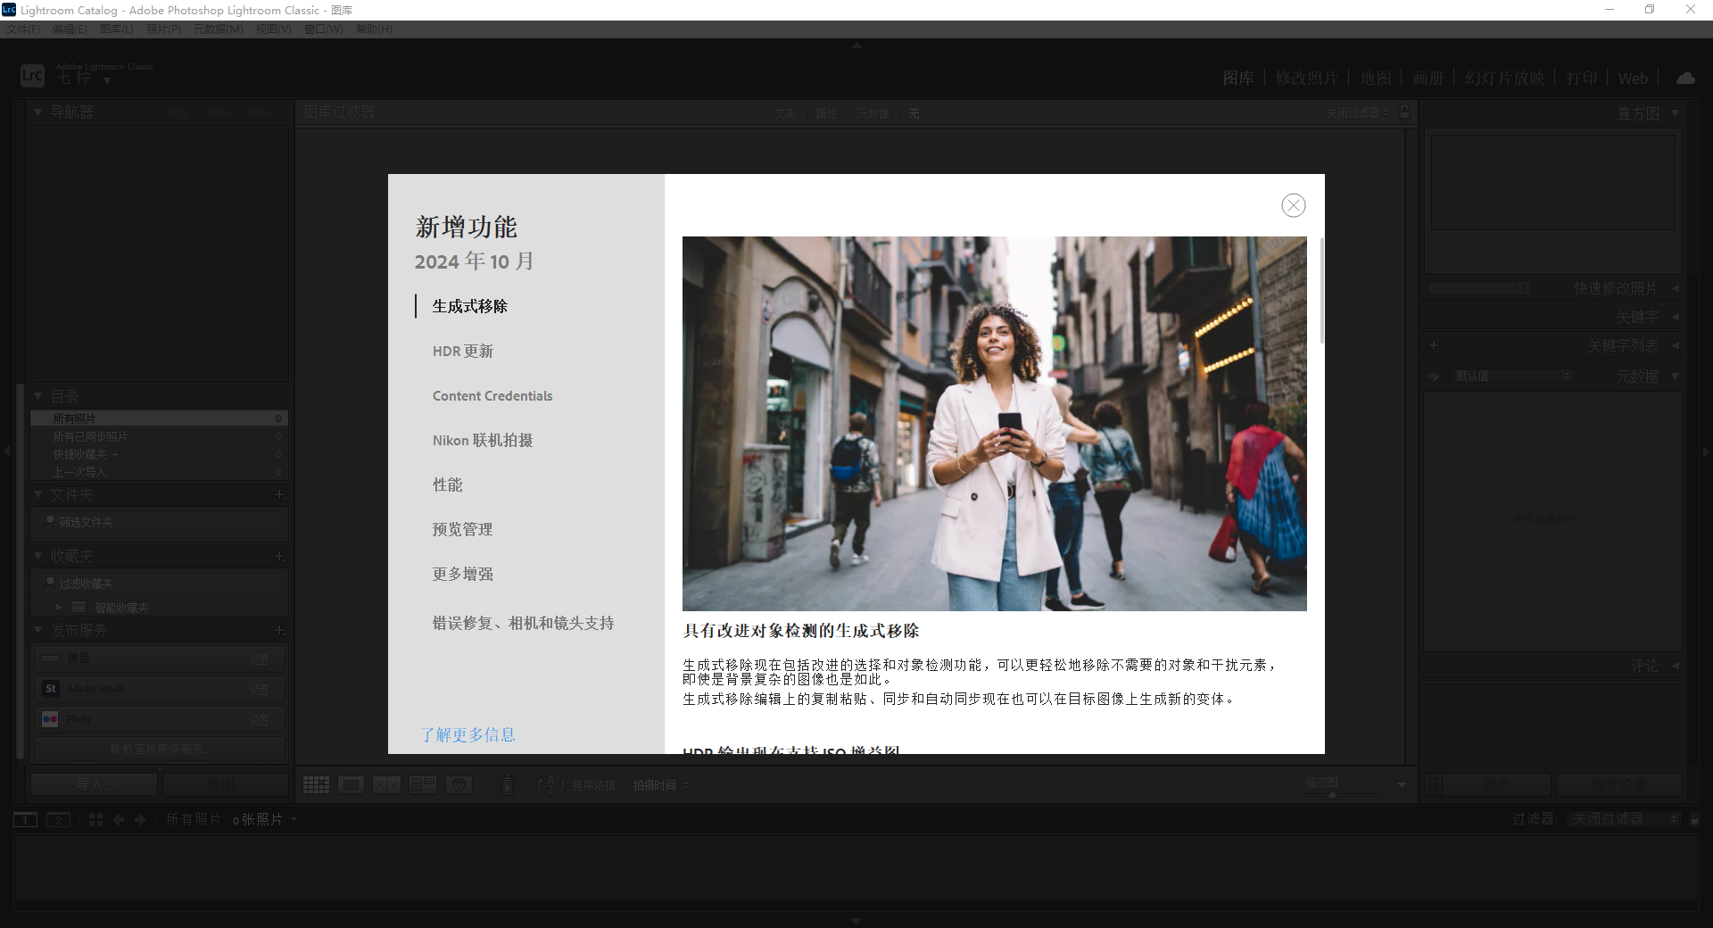
Task: Open the identity plate dropdown arrow
Action: (x=107, y=80)
